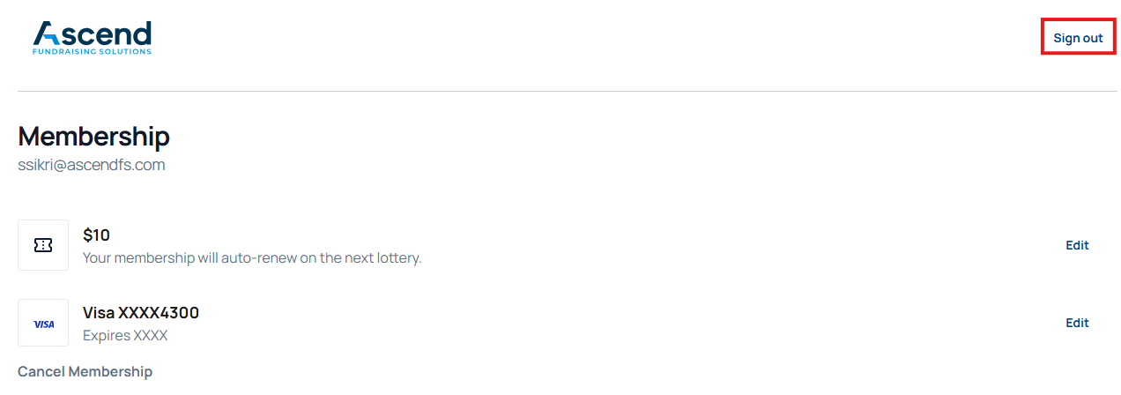Click the masked expiry value XXXX
1121x395 pixels.
click(x=150, y=336)
